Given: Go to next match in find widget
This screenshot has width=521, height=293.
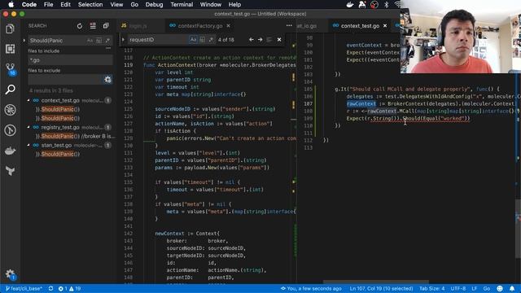Looking at the screenshot, I should [x=260, y=40].
